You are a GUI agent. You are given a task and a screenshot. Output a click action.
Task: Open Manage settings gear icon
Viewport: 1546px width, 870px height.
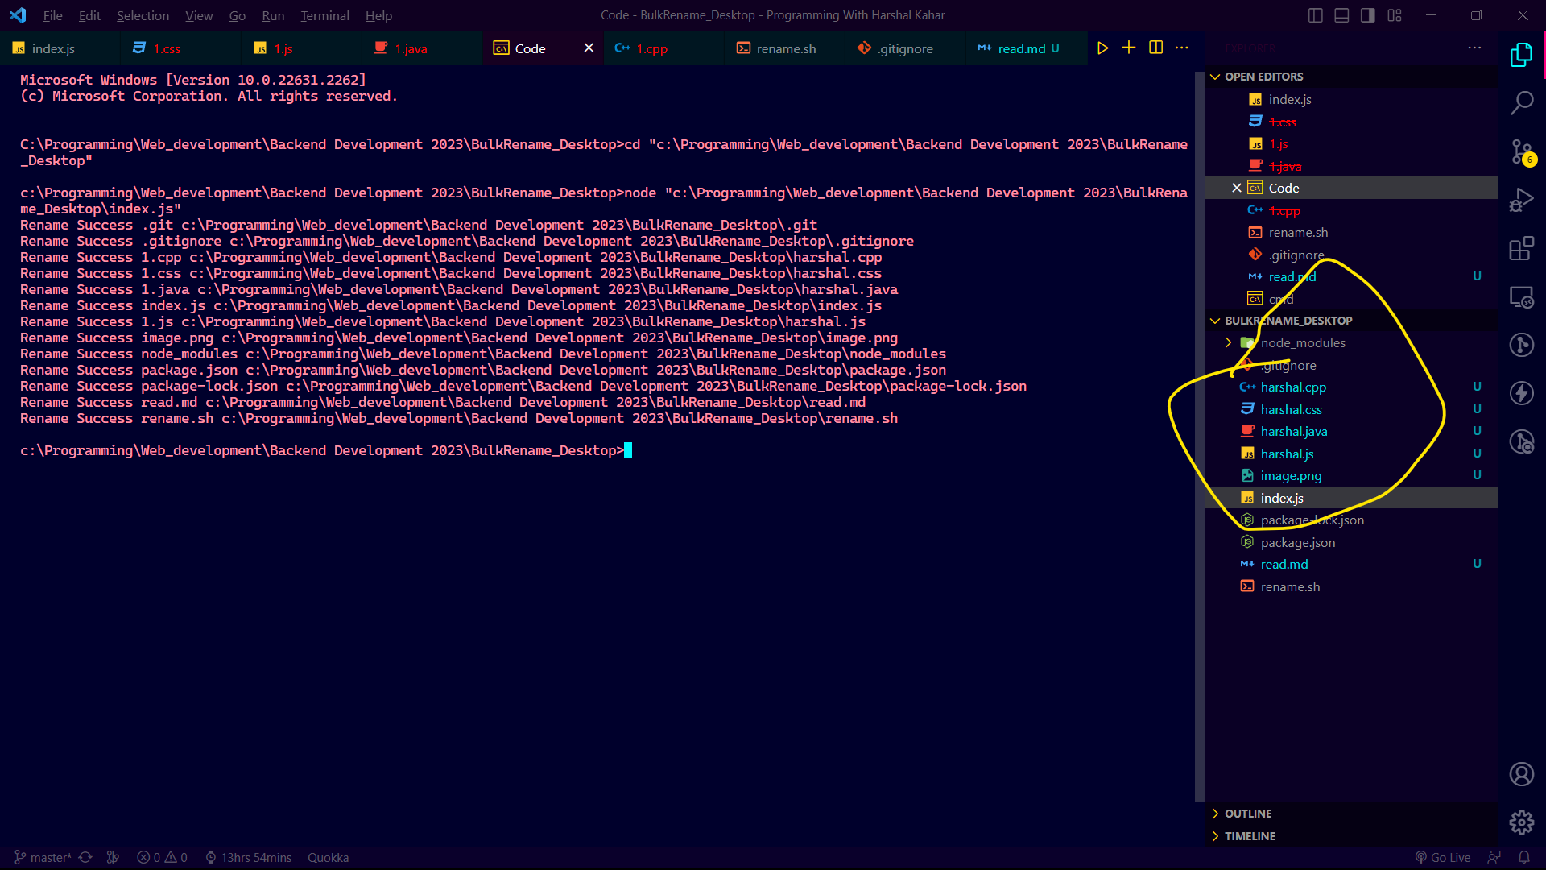coord(1521,822)
